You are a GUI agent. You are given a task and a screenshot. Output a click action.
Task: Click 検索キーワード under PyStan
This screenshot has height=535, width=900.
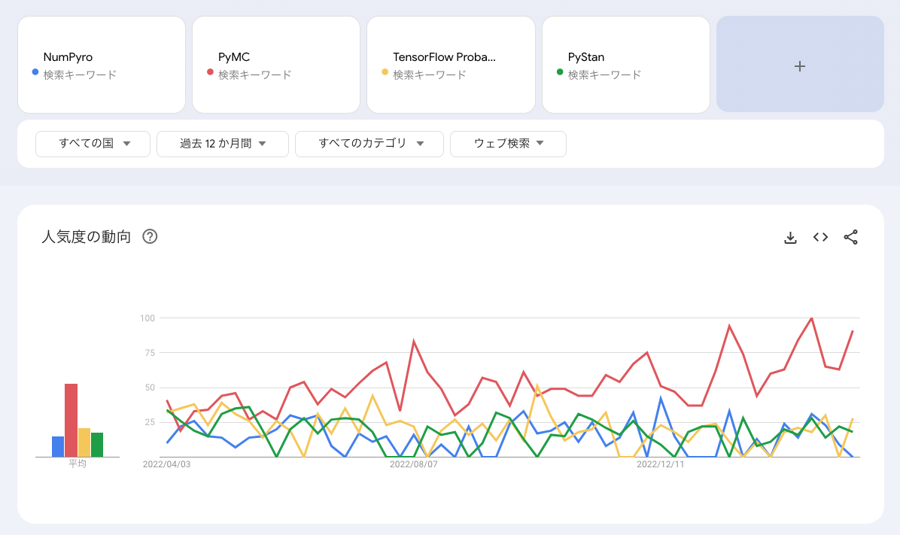pyautogui.click(x=604, y=74)
